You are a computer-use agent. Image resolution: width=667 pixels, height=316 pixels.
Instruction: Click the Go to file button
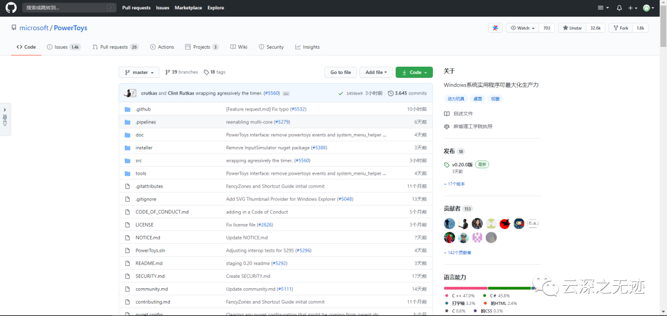tap(340, 72)
